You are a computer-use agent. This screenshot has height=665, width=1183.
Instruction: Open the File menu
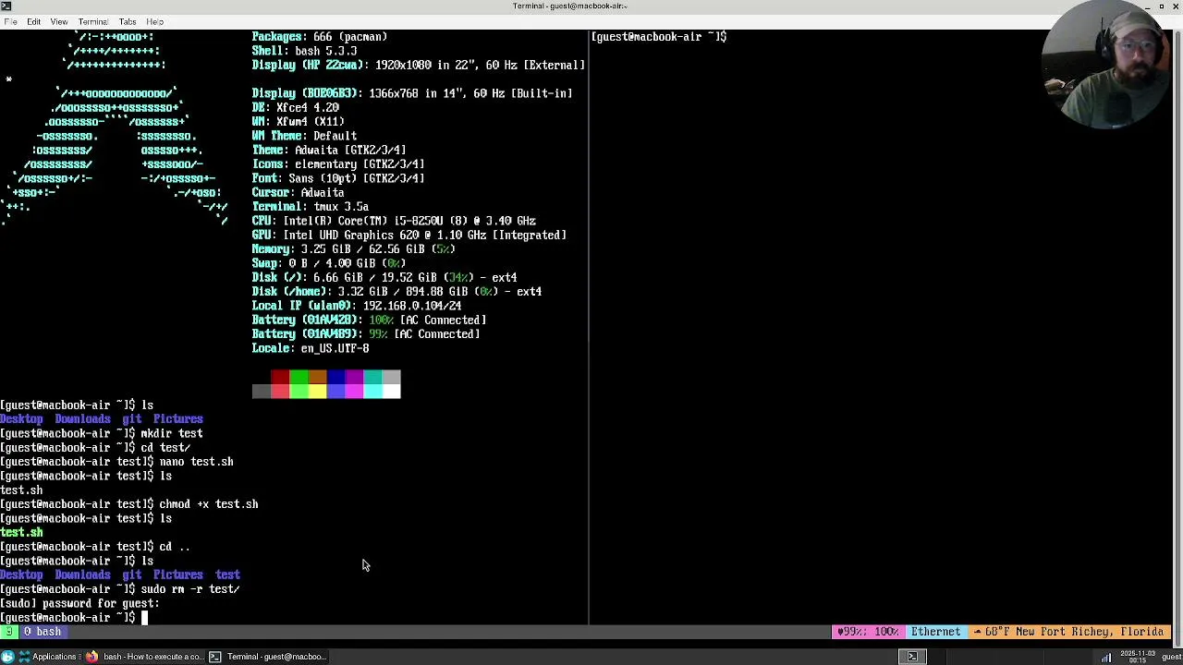pos(10,21)
